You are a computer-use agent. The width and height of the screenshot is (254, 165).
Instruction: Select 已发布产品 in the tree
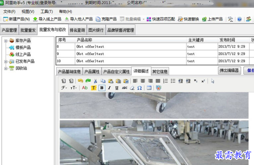[x=25, y=62]
